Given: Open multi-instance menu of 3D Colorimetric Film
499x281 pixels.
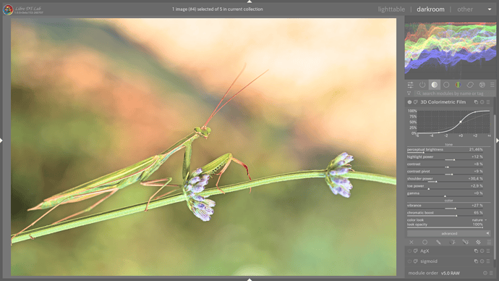Looking at the screenshot, I should tap(476, 102).
